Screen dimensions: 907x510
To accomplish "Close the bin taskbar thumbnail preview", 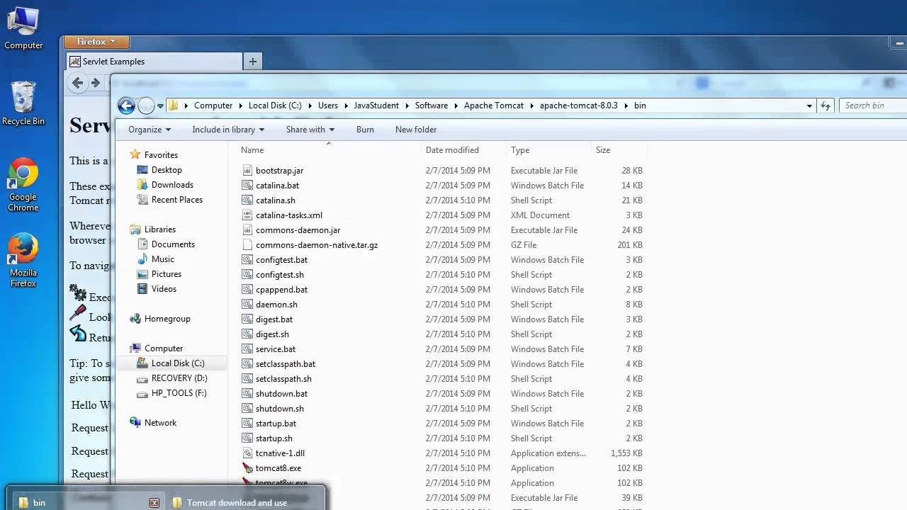I will pyautogui.click(x=154, y=503).
